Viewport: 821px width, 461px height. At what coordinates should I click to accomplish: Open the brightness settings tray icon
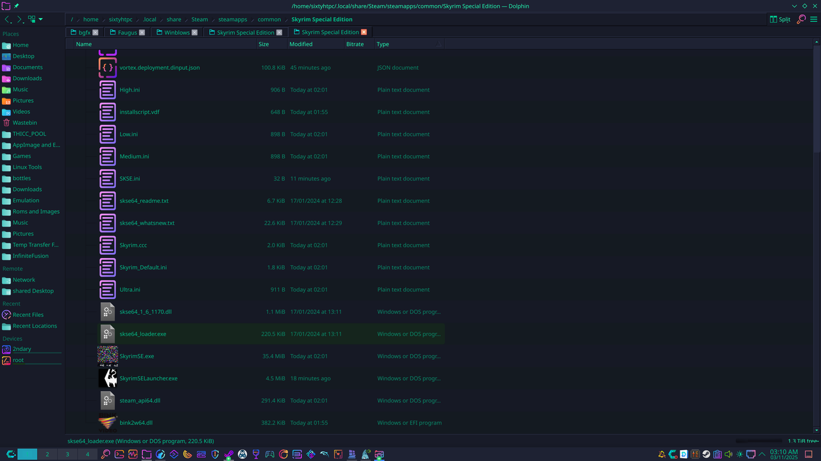[x=739, y=455]
